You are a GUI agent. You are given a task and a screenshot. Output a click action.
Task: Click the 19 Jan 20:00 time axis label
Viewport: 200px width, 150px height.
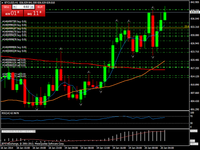pyautogui.click(x=135, y=148)
